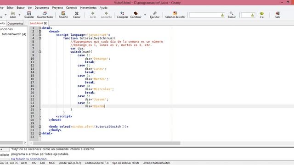
Task: Close the tuto6.html tab with its X
Action: point(45,23)
